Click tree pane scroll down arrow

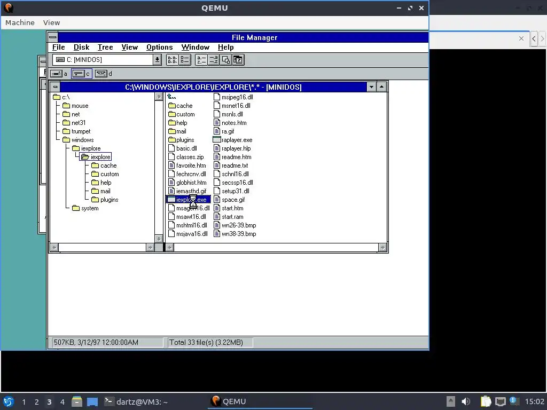tap(159, 239)
